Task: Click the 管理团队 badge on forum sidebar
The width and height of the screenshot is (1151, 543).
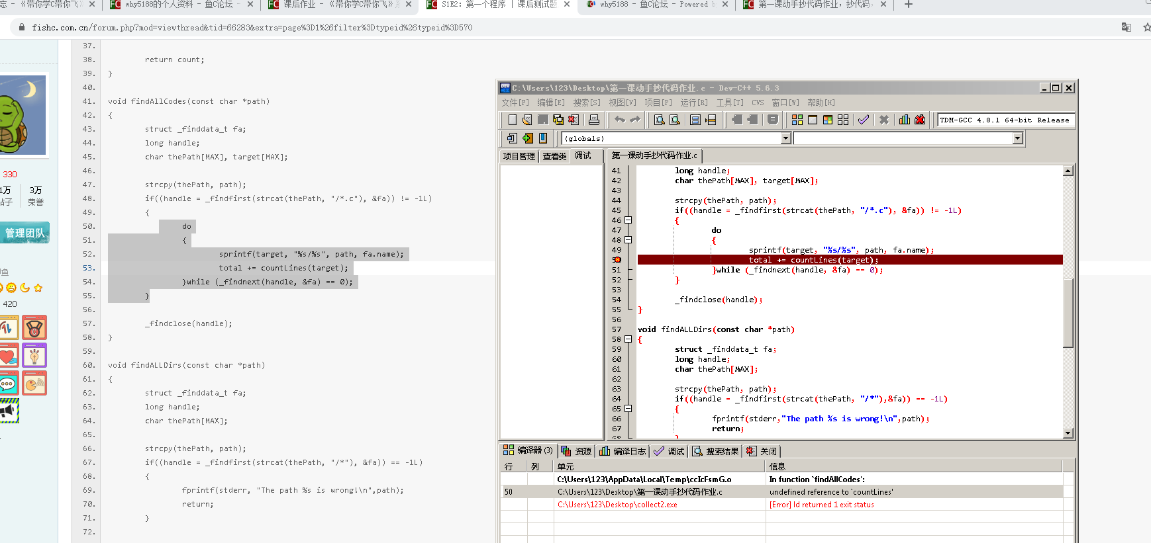Action: pyautogui.click(x=25, y=233)
